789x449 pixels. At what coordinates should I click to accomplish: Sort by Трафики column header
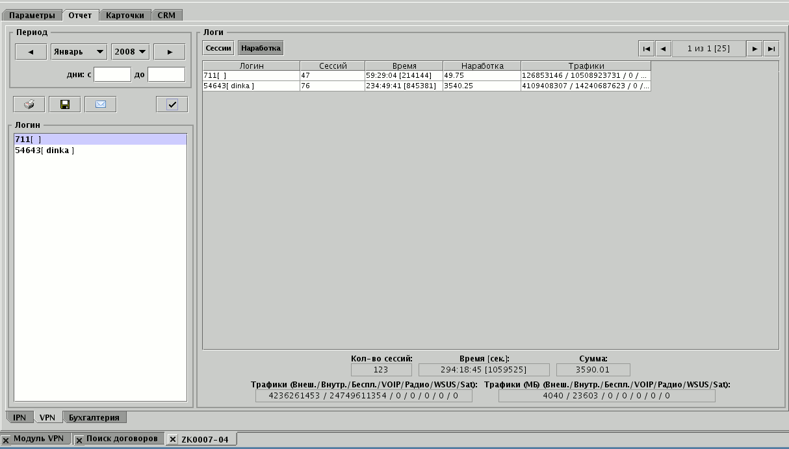[x=586, y=66]
